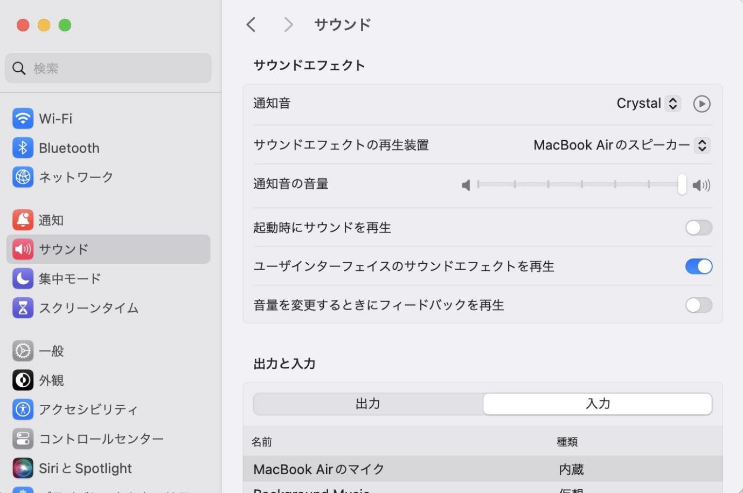Open Wi-Fi settings icon in sidebar
The width and height of the screenshot is (743, 493).
pyautogui.click(x=23, y=118)
